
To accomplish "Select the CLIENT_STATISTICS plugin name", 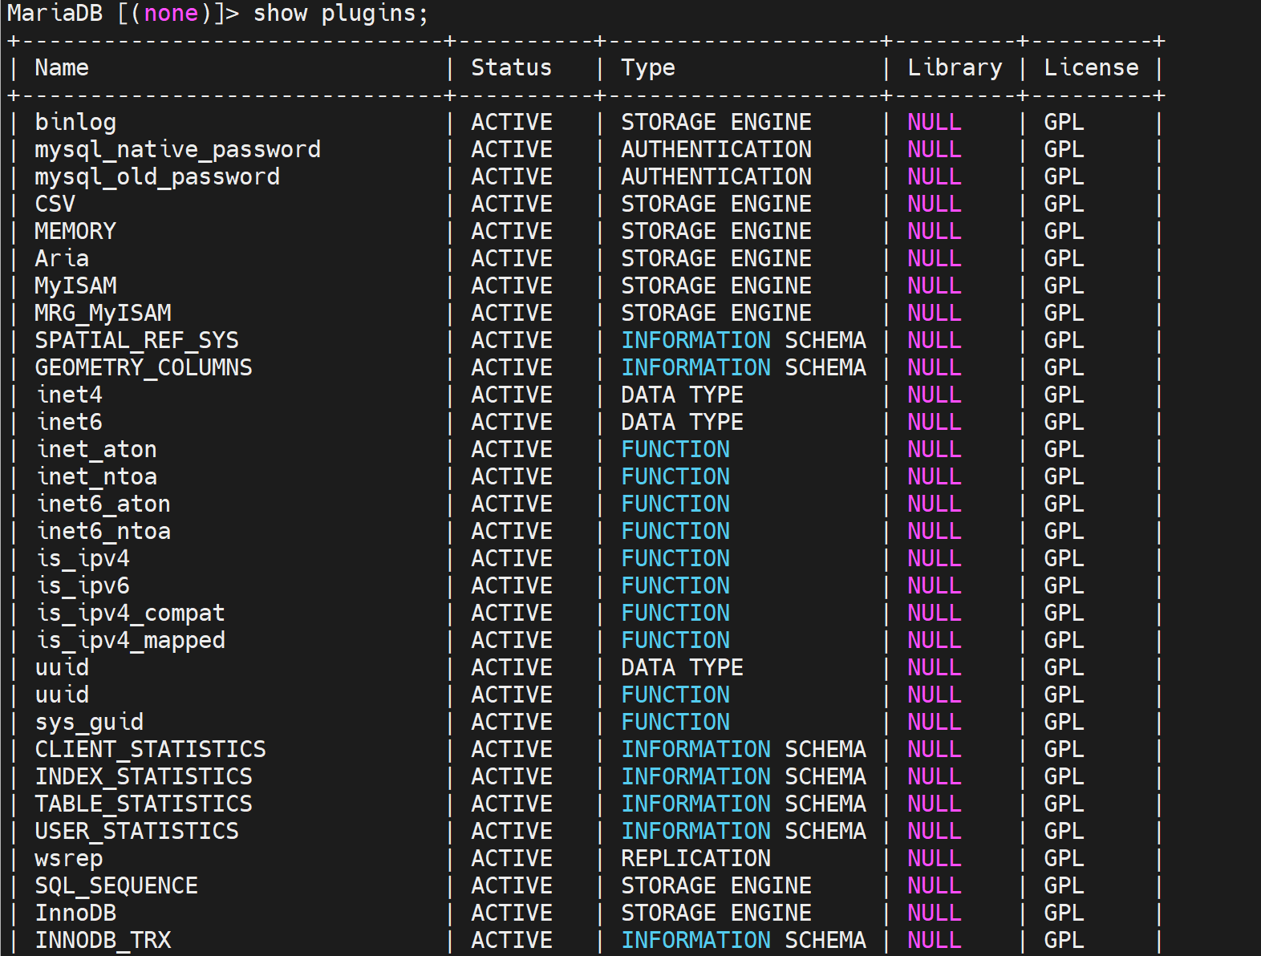I will coord(150,750).
